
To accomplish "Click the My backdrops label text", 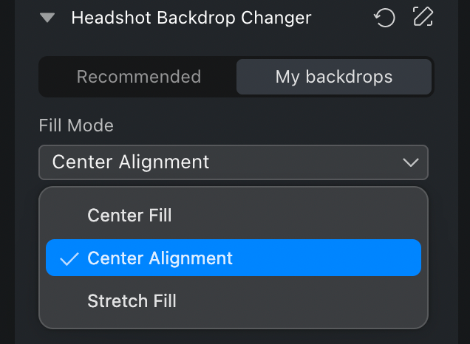I will (x=334, y=77).
